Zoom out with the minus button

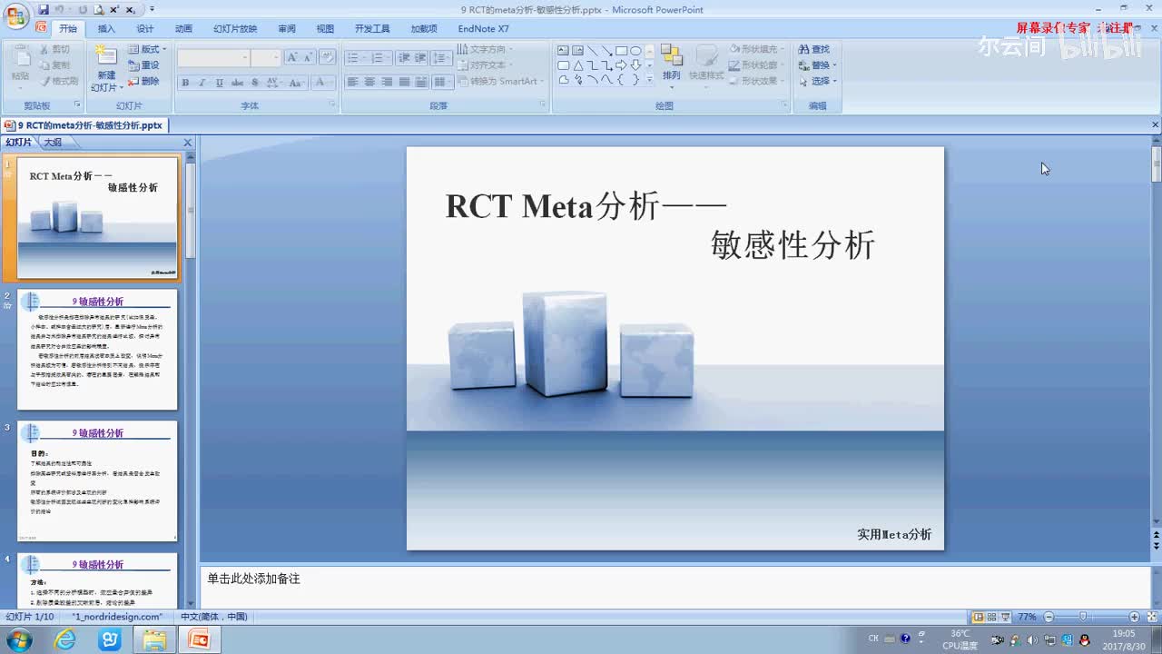coord(1049,617)
